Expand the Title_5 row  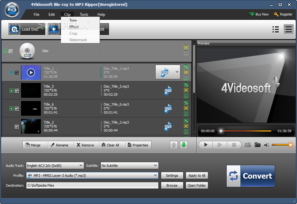click(11, 91)
